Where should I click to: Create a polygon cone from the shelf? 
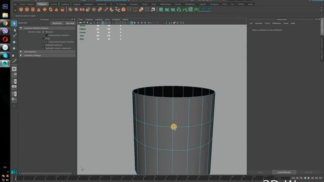point(38,10)
